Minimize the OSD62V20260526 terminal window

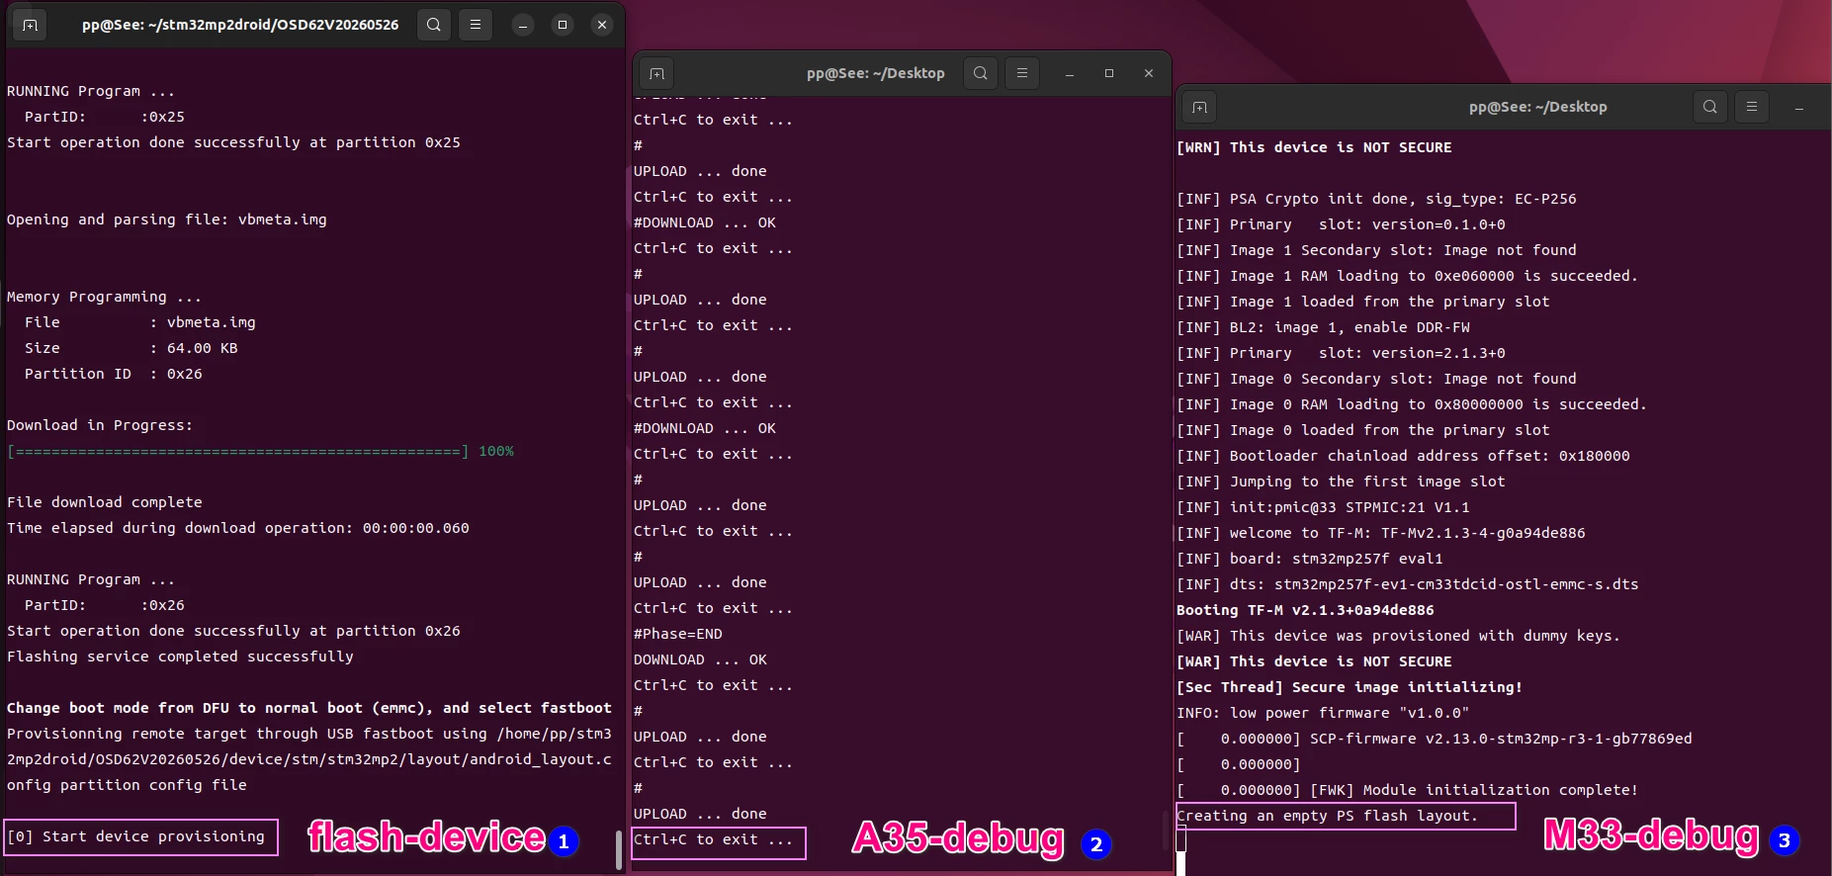523,26
